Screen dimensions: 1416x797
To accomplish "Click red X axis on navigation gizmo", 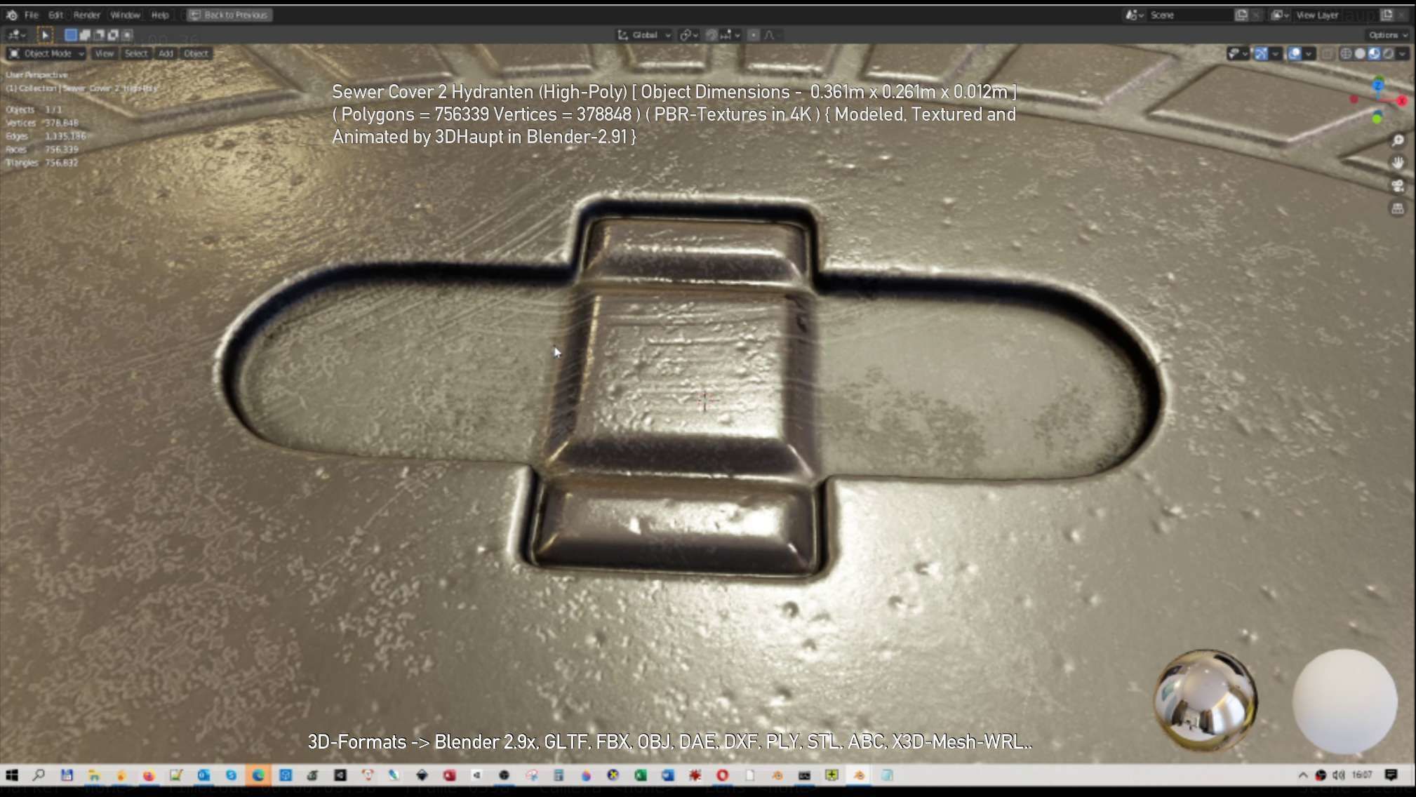I will pos(1402,101).
